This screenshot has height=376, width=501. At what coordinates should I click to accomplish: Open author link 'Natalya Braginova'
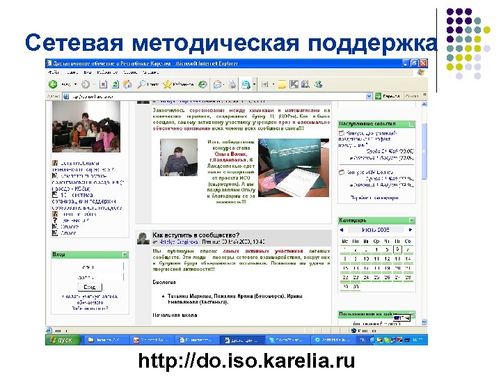coord(178,242)
